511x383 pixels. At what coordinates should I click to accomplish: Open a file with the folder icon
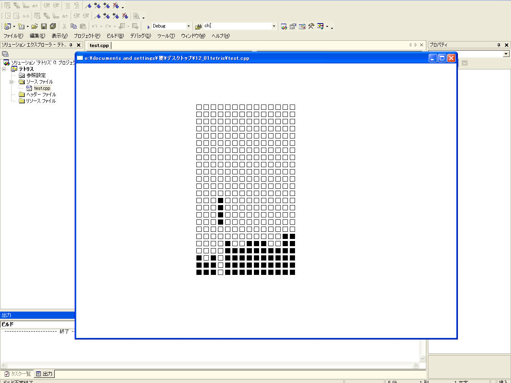[x=35, y=26]
